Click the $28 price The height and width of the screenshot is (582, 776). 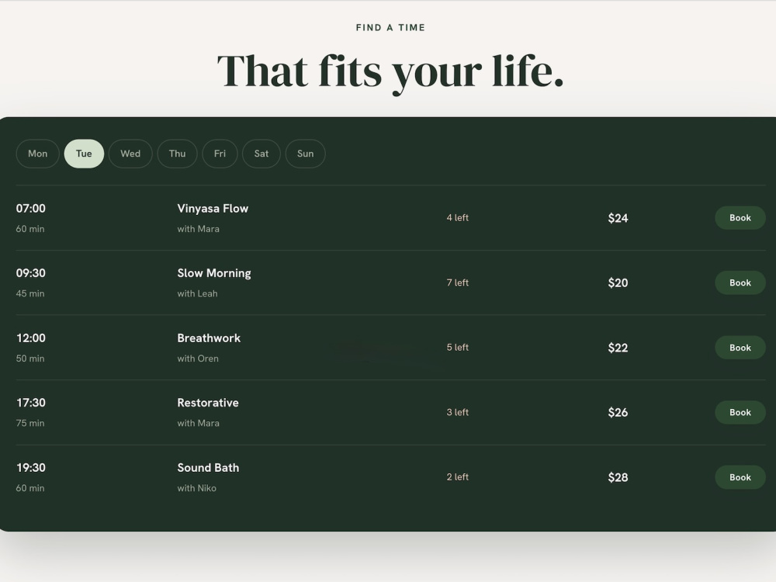tap(618, 477)
